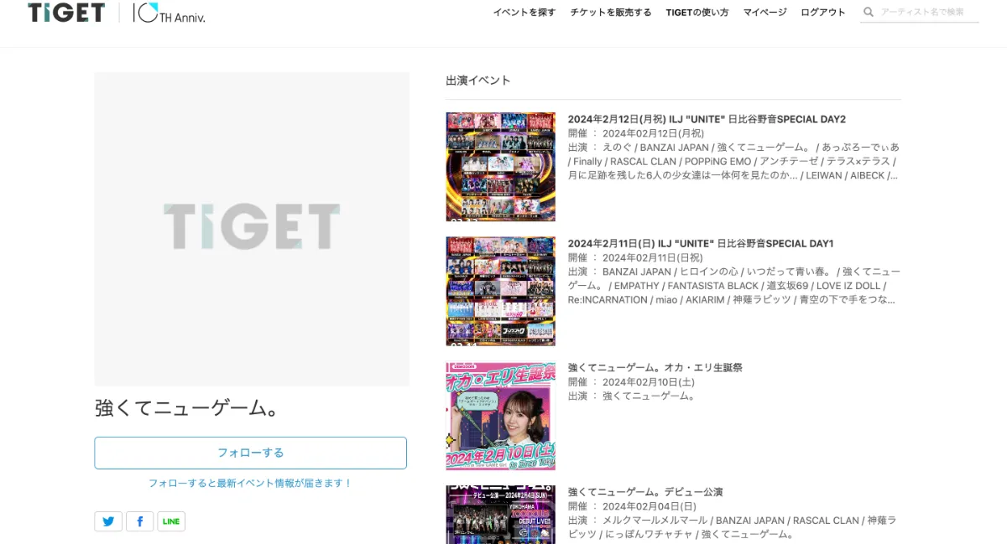
Task: Share artist page via LINE
Action: (171, 521)
